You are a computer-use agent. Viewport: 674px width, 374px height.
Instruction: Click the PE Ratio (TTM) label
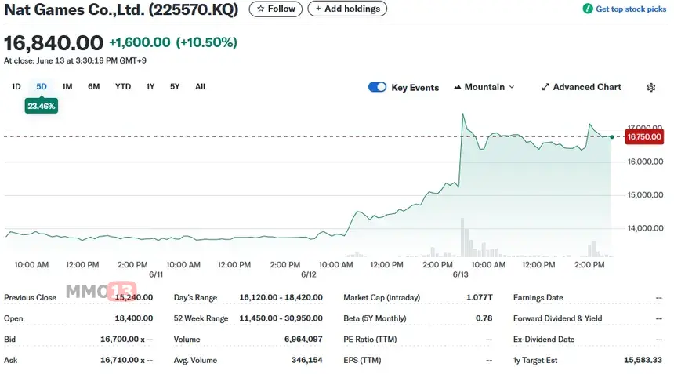pos(370,340)
